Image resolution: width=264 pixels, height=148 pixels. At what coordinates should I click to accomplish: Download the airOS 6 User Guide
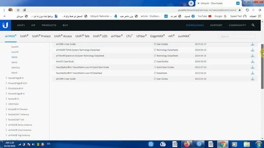(x=252, y=44)
